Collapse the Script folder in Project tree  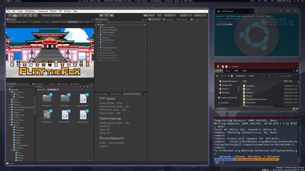pyautogui.click(x=10, y=125)
